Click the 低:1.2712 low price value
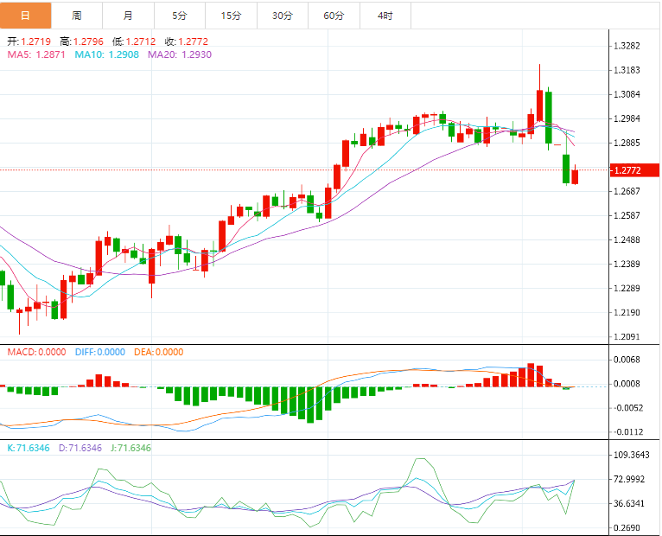Image resolution: width=662 pixels, height=536 pixels. (134, 41)
